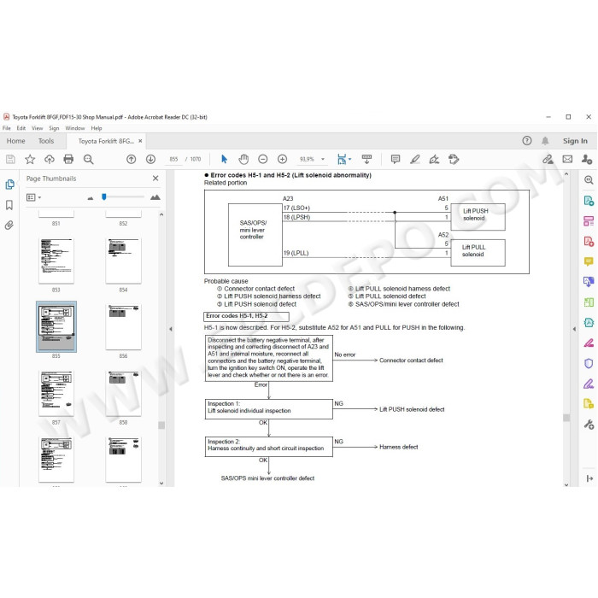Share a link to the file

click(548, 159)
